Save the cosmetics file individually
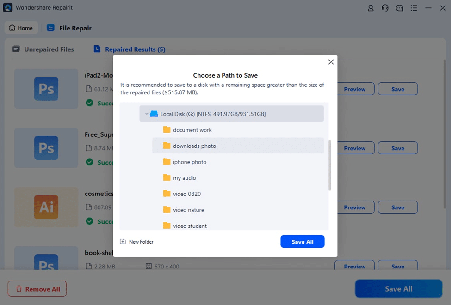Screen dimensions: 452x305 (x=397, y=207)
